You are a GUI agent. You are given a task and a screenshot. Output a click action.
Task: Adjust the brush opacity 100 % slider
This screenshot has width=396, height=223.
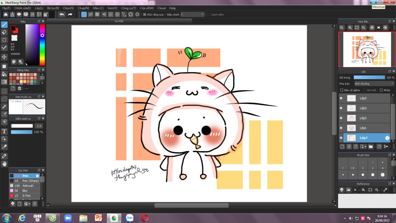(22, 132)
